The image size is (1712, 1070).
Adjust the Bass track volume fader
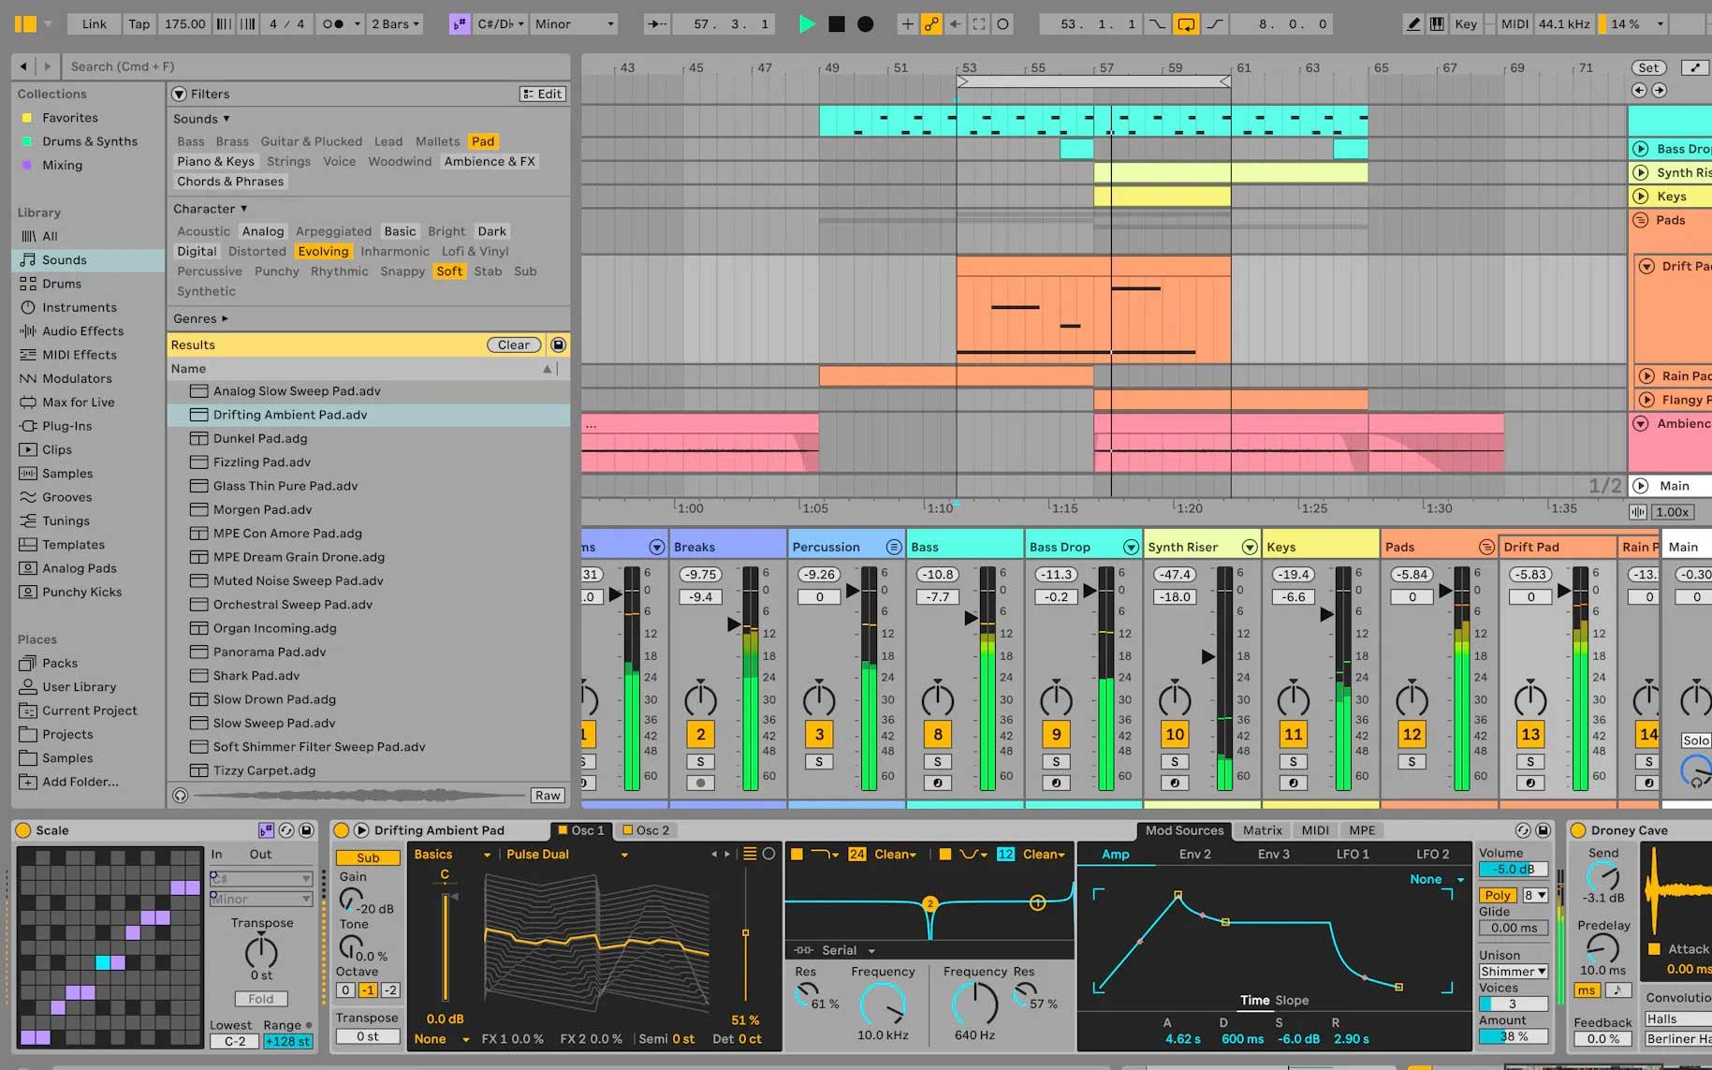click(972, 618)
